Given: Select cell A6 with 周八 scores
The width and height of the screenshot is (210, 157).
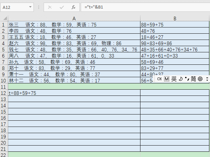Looking at the screenshot, I should pos(74,56).
